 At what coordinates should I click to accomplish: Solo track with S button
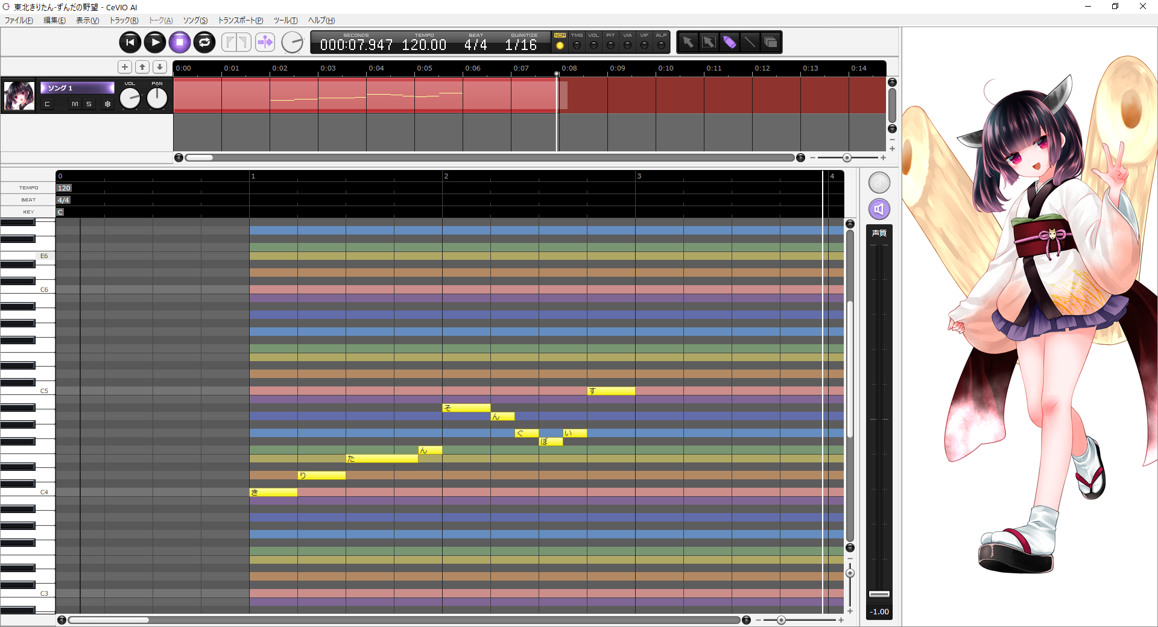click(x=89, y=104)
